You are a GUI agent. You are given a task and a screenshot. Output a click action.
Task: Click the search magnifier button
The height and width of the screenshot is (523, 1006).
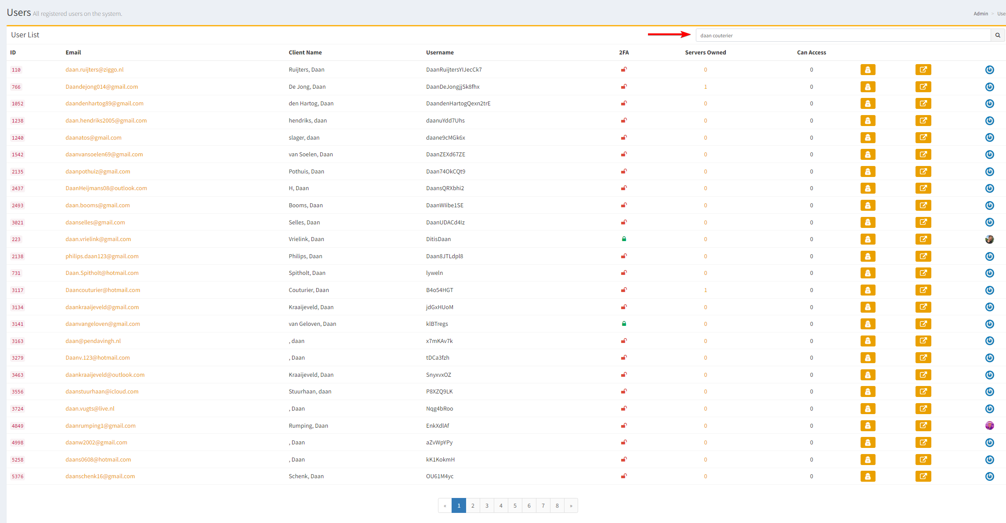coord(998,35)
